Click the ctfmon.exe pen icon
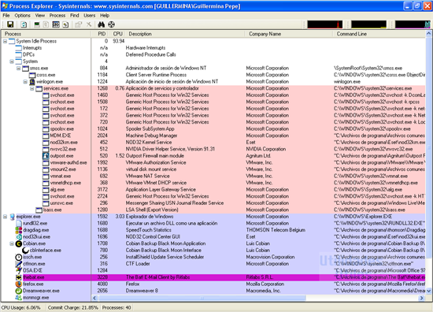 tap(19, 264)
